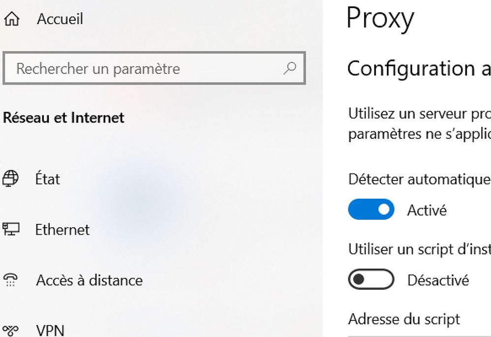Go to the Accès à distance section

89,280
